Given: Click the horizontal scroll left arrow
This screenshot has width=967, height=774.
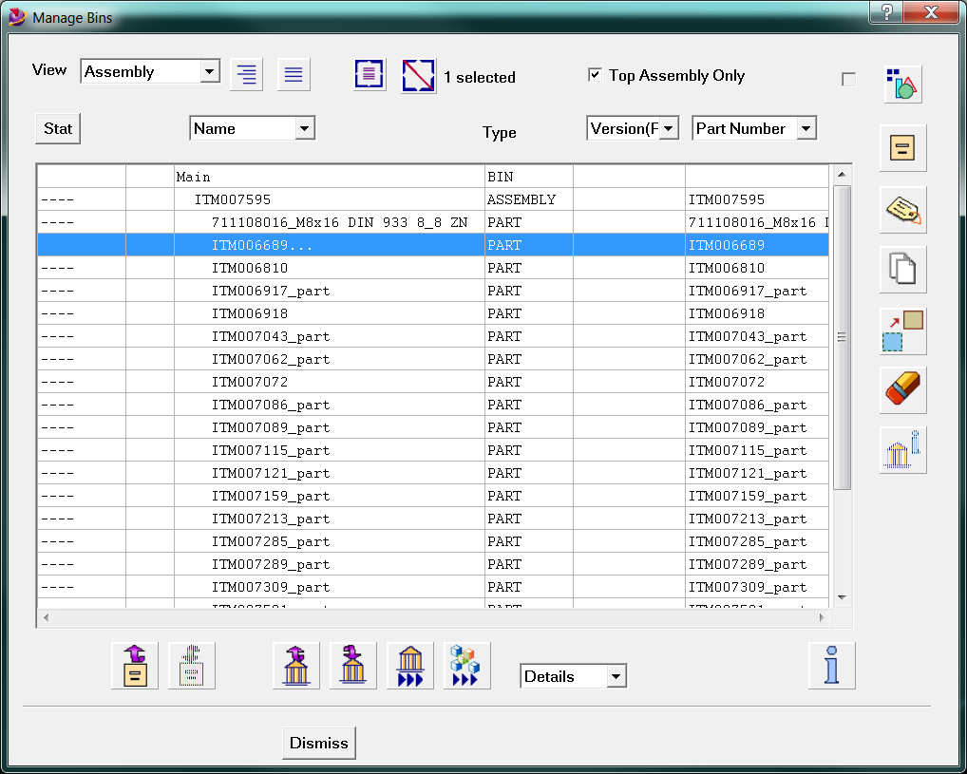Looking at the screenshot, I should tap(46, 617).
